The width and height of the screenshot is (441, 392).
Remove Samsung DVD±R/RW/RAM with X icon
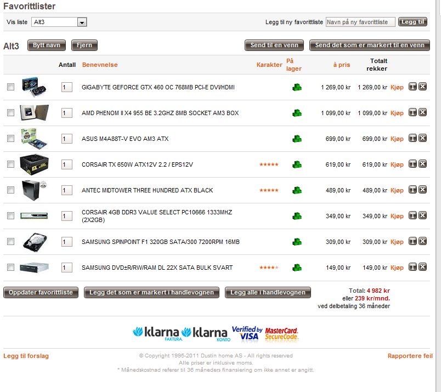tap(423, 267)
